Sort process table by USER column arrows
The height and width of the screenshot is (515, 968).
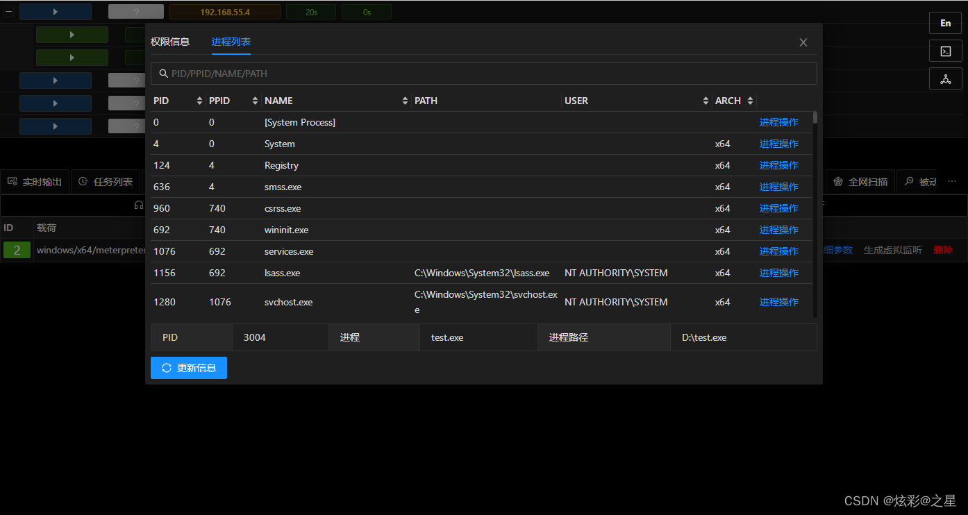click(706, 101)
